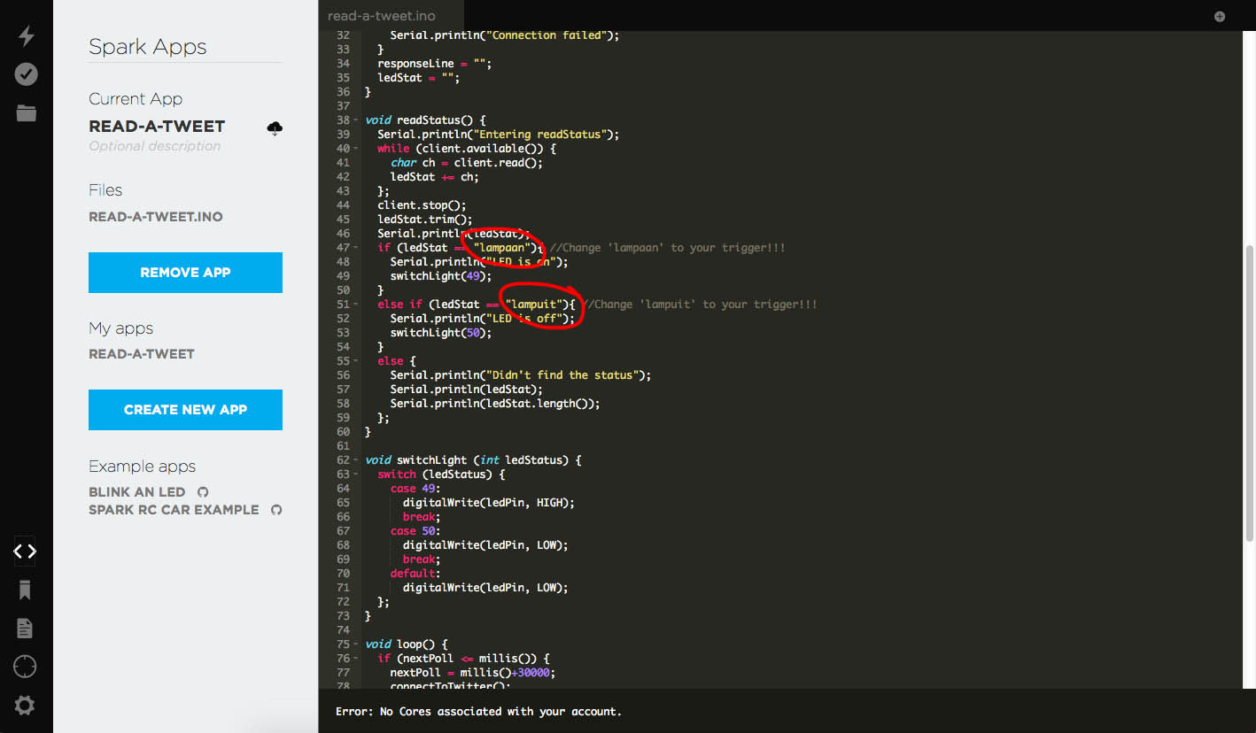Image resolution: width=1256 pixels, height=733 pixels.
Task: Open the Code angle-brackets icon
Action: 25,551
